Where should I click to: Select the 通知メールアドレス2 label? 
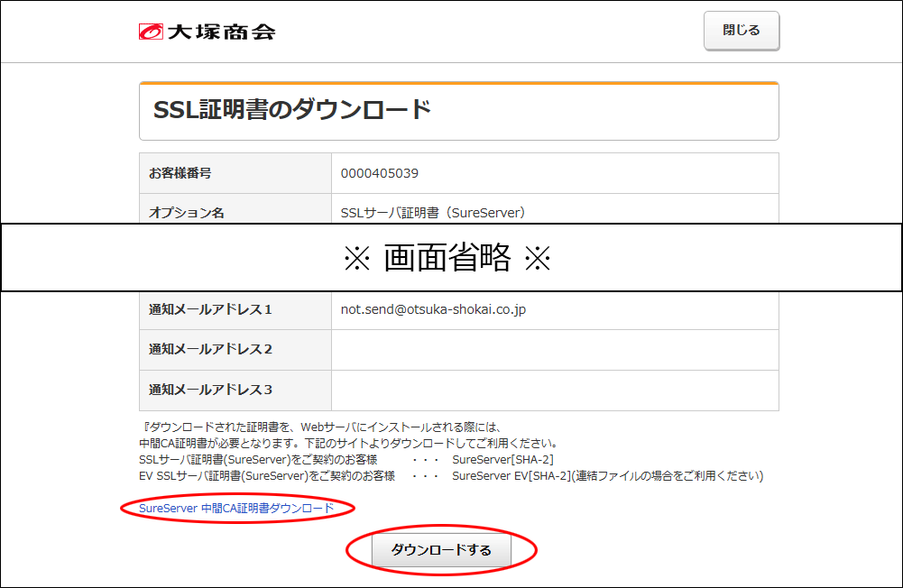pos(210,350)
